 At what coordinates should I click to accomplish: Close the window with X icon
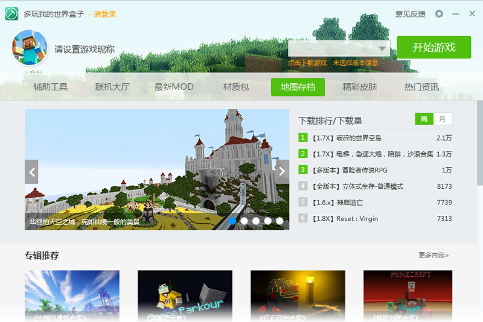[x=472, y=13]
